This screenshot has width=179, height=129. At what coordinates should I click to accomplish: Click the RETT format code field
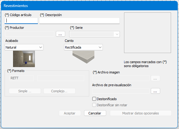(22, 78)
